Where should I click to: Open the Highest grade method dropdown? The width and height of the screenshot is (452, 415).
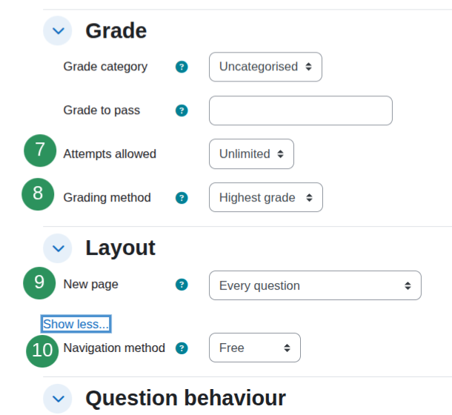pyautogui.click(x=266, y=197)
